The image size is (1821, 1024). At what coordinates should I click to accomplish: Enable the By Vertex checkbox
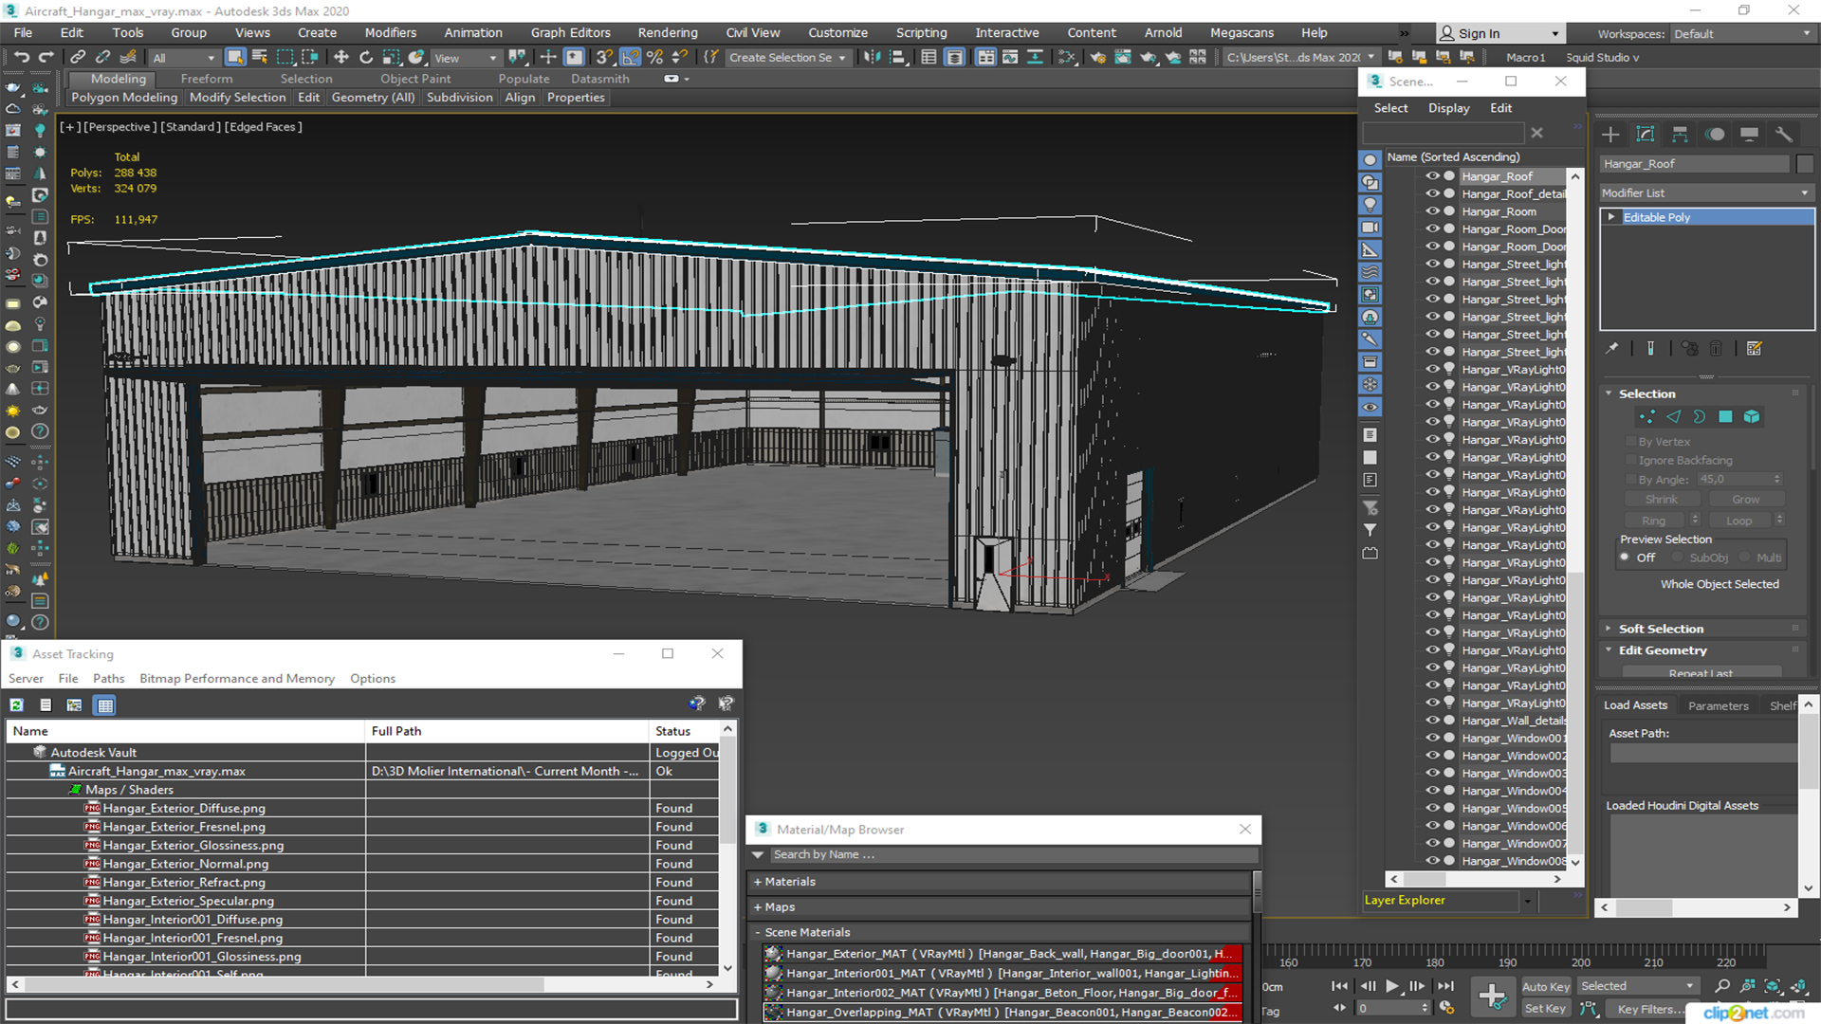click(1631, 442)
